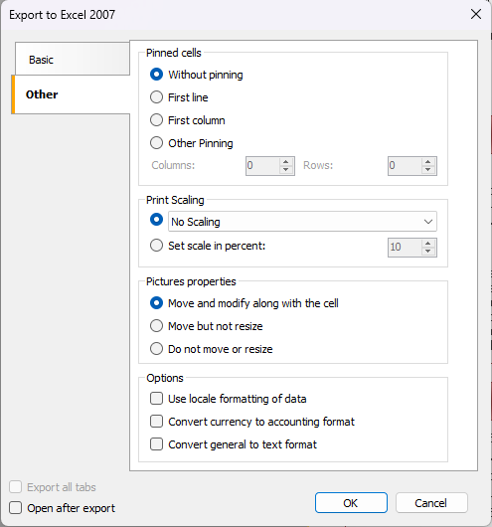Screen dimensions: 492x527
Task: Switch to the Basic tab
Action: (73, 59)
